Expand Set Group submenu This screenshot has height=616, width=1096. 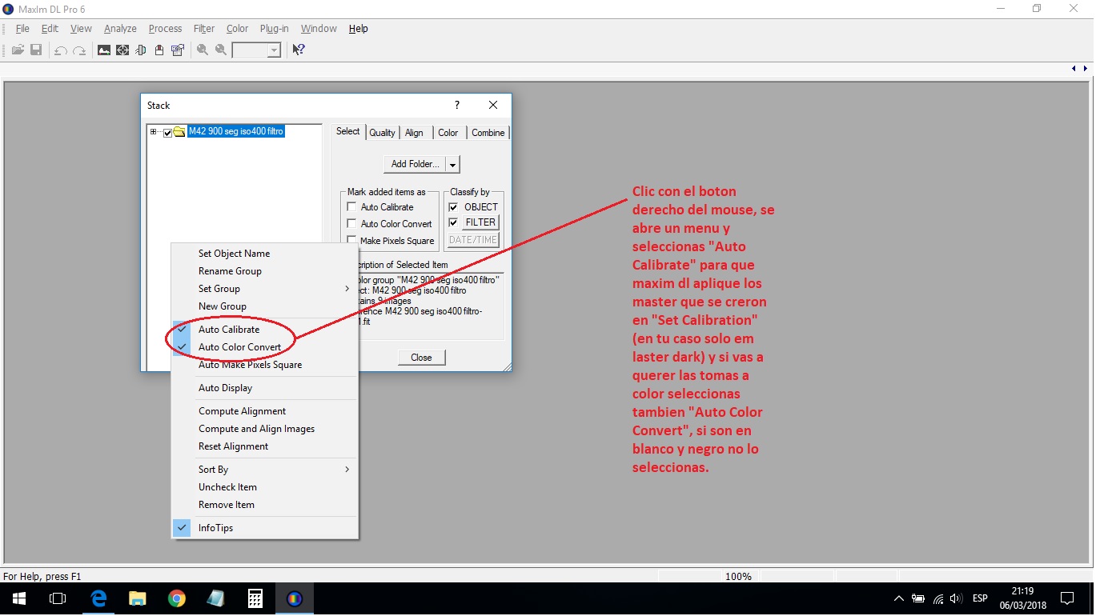(x=265, y=289)
